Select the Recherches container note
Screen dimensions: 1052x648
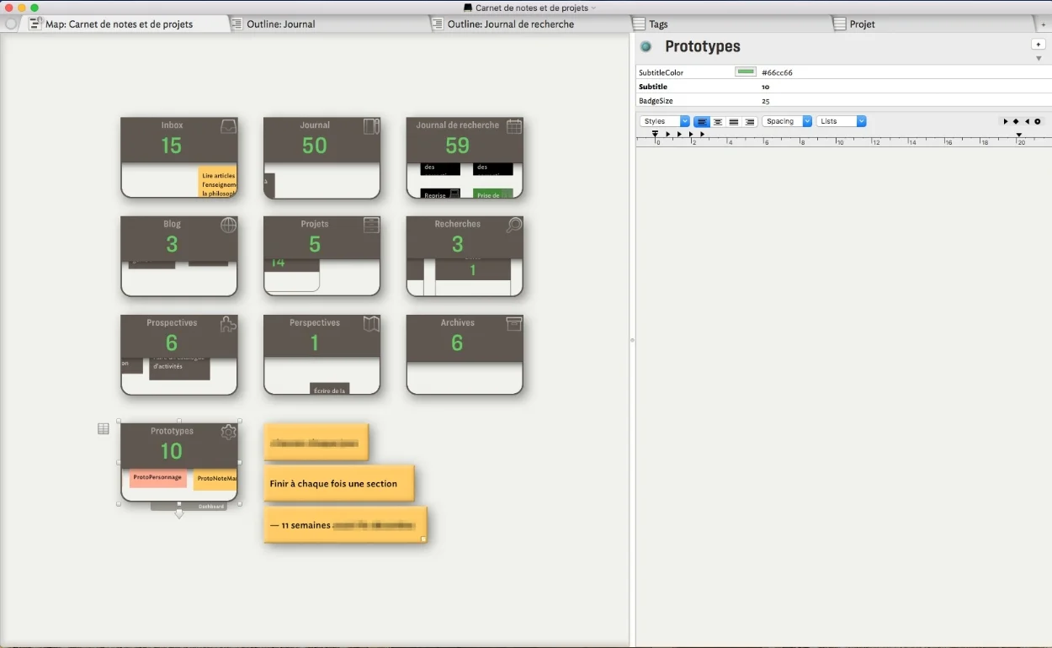click(465, 256)
